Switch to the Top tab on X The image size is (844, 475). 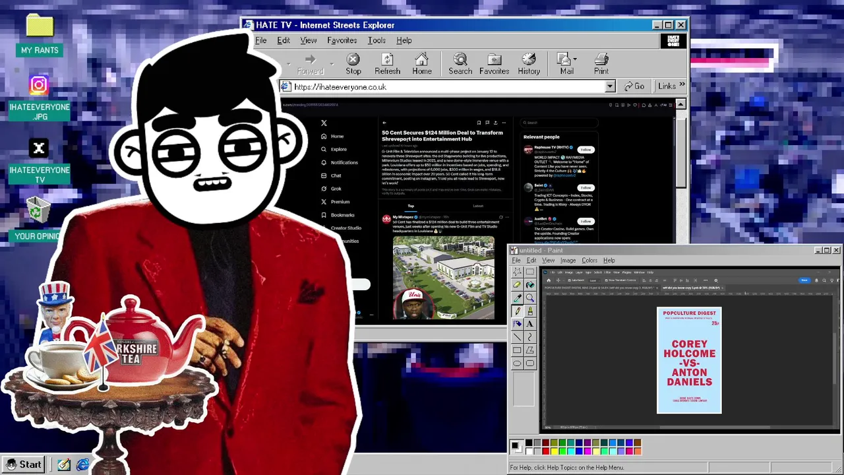point(411,206)
